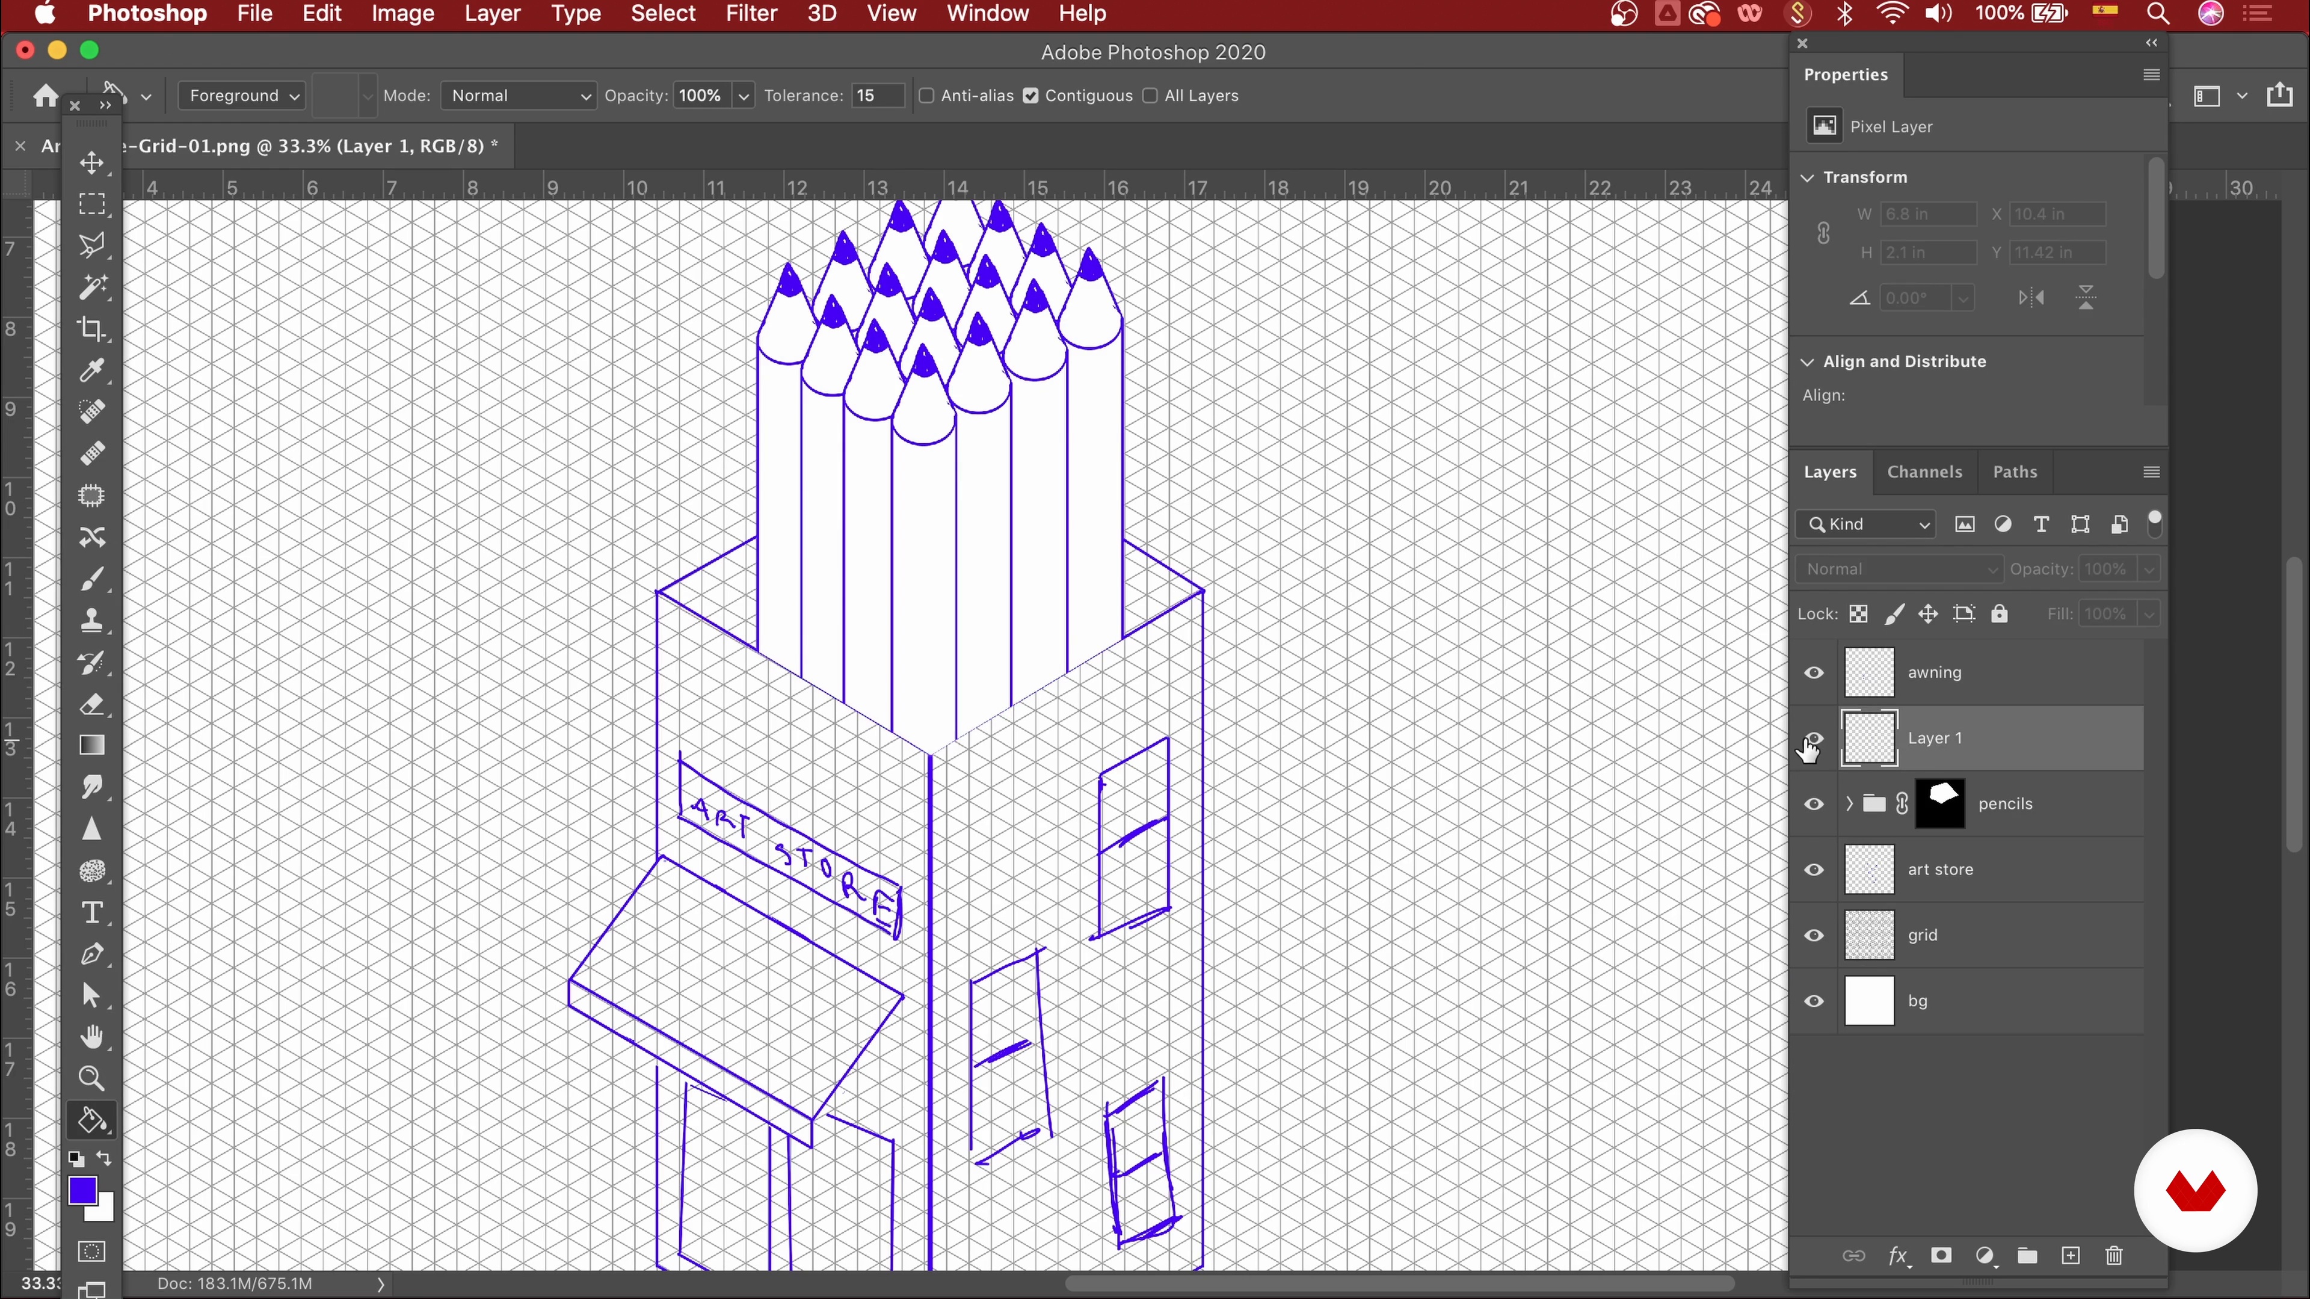Select the Gradient tool
This screenshot has height=1299, width=2310.
pos(91,745)
